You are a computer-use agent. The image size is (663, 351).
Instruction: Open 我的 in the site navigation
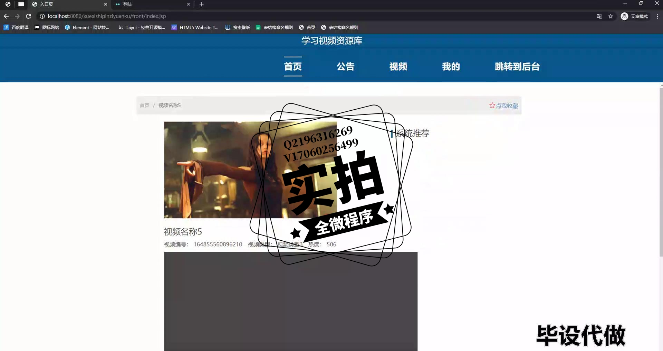point(451,67)
